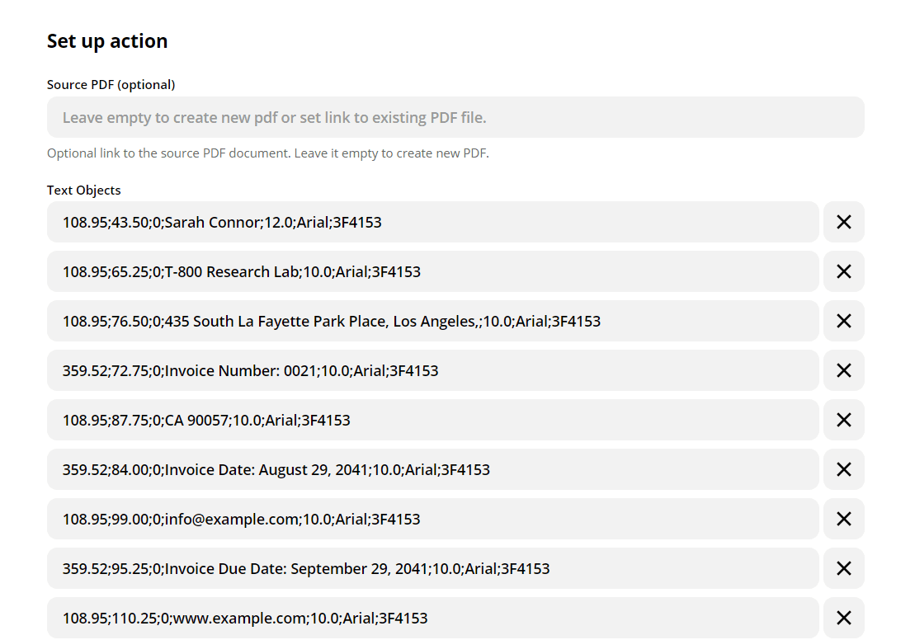This screenshot has width=915, height=640.
Task: Click into the CA 90057 field
Action: click(432, 420)
